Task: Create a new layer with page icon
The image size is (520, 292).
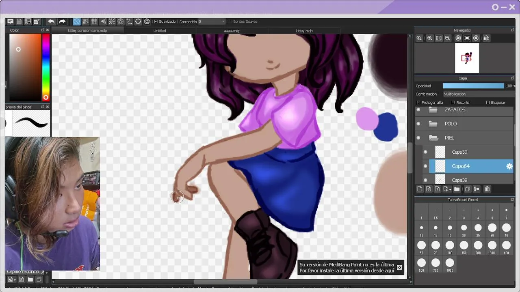Action: (420, 189)
